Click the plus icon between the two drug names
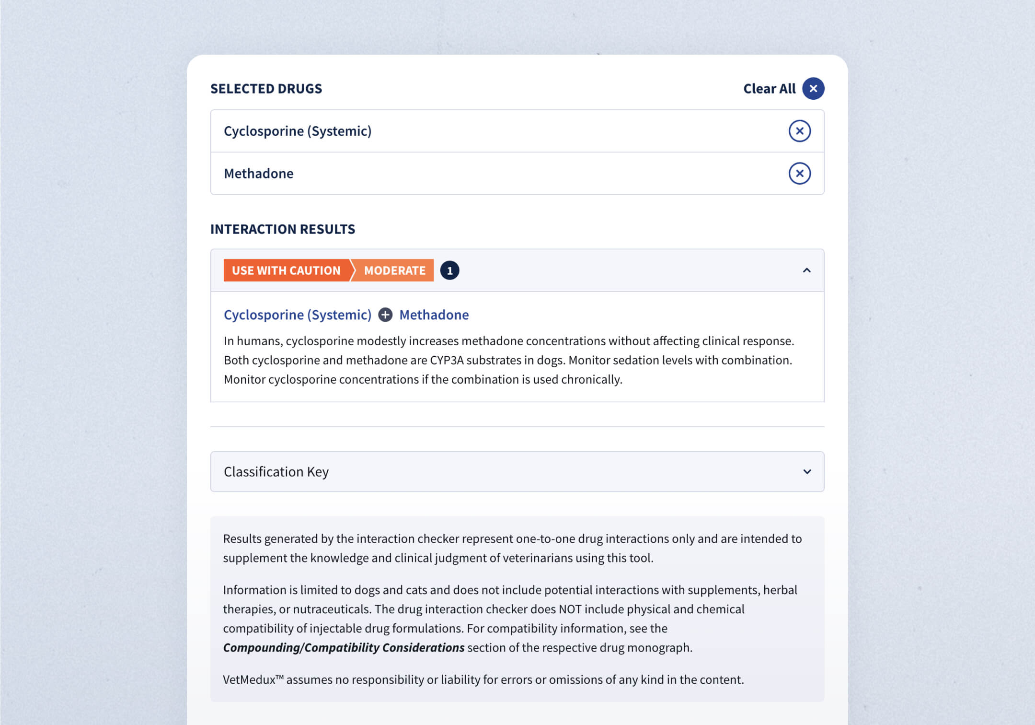This screenshot has width=1035, height=725. (x=385, y=315)
